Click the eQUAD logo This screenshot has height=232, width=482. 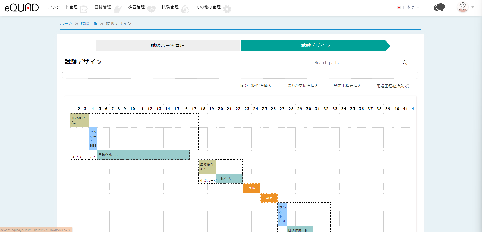pyautogui.click(x=22, y=8)
